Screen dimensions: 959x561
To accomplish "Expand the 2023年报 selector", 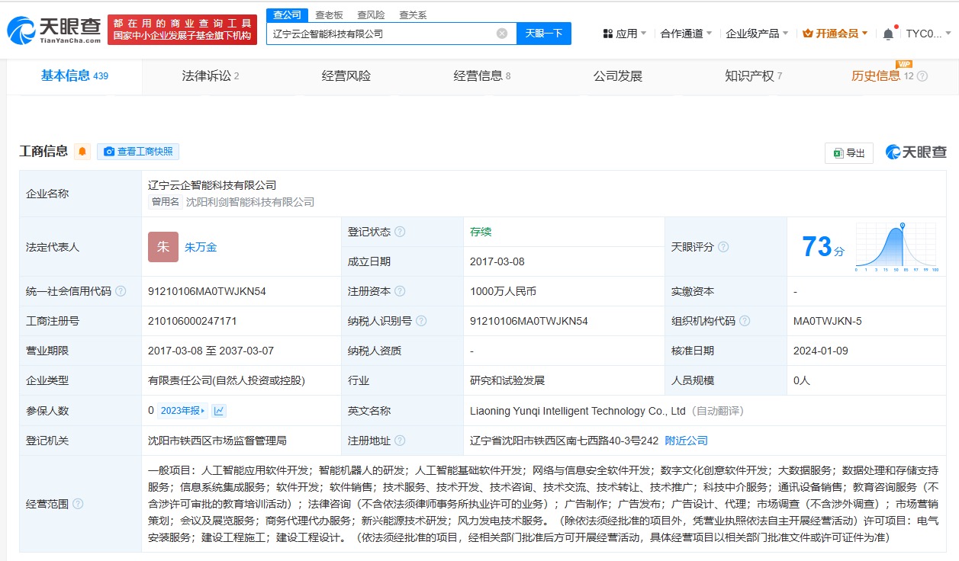I will 182,411.
